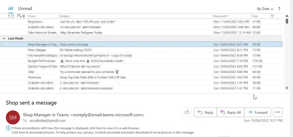Click the flag status column header icon
Image resolution: width=293 pixels, height=137 pixels.
click(x=272, y=16)
